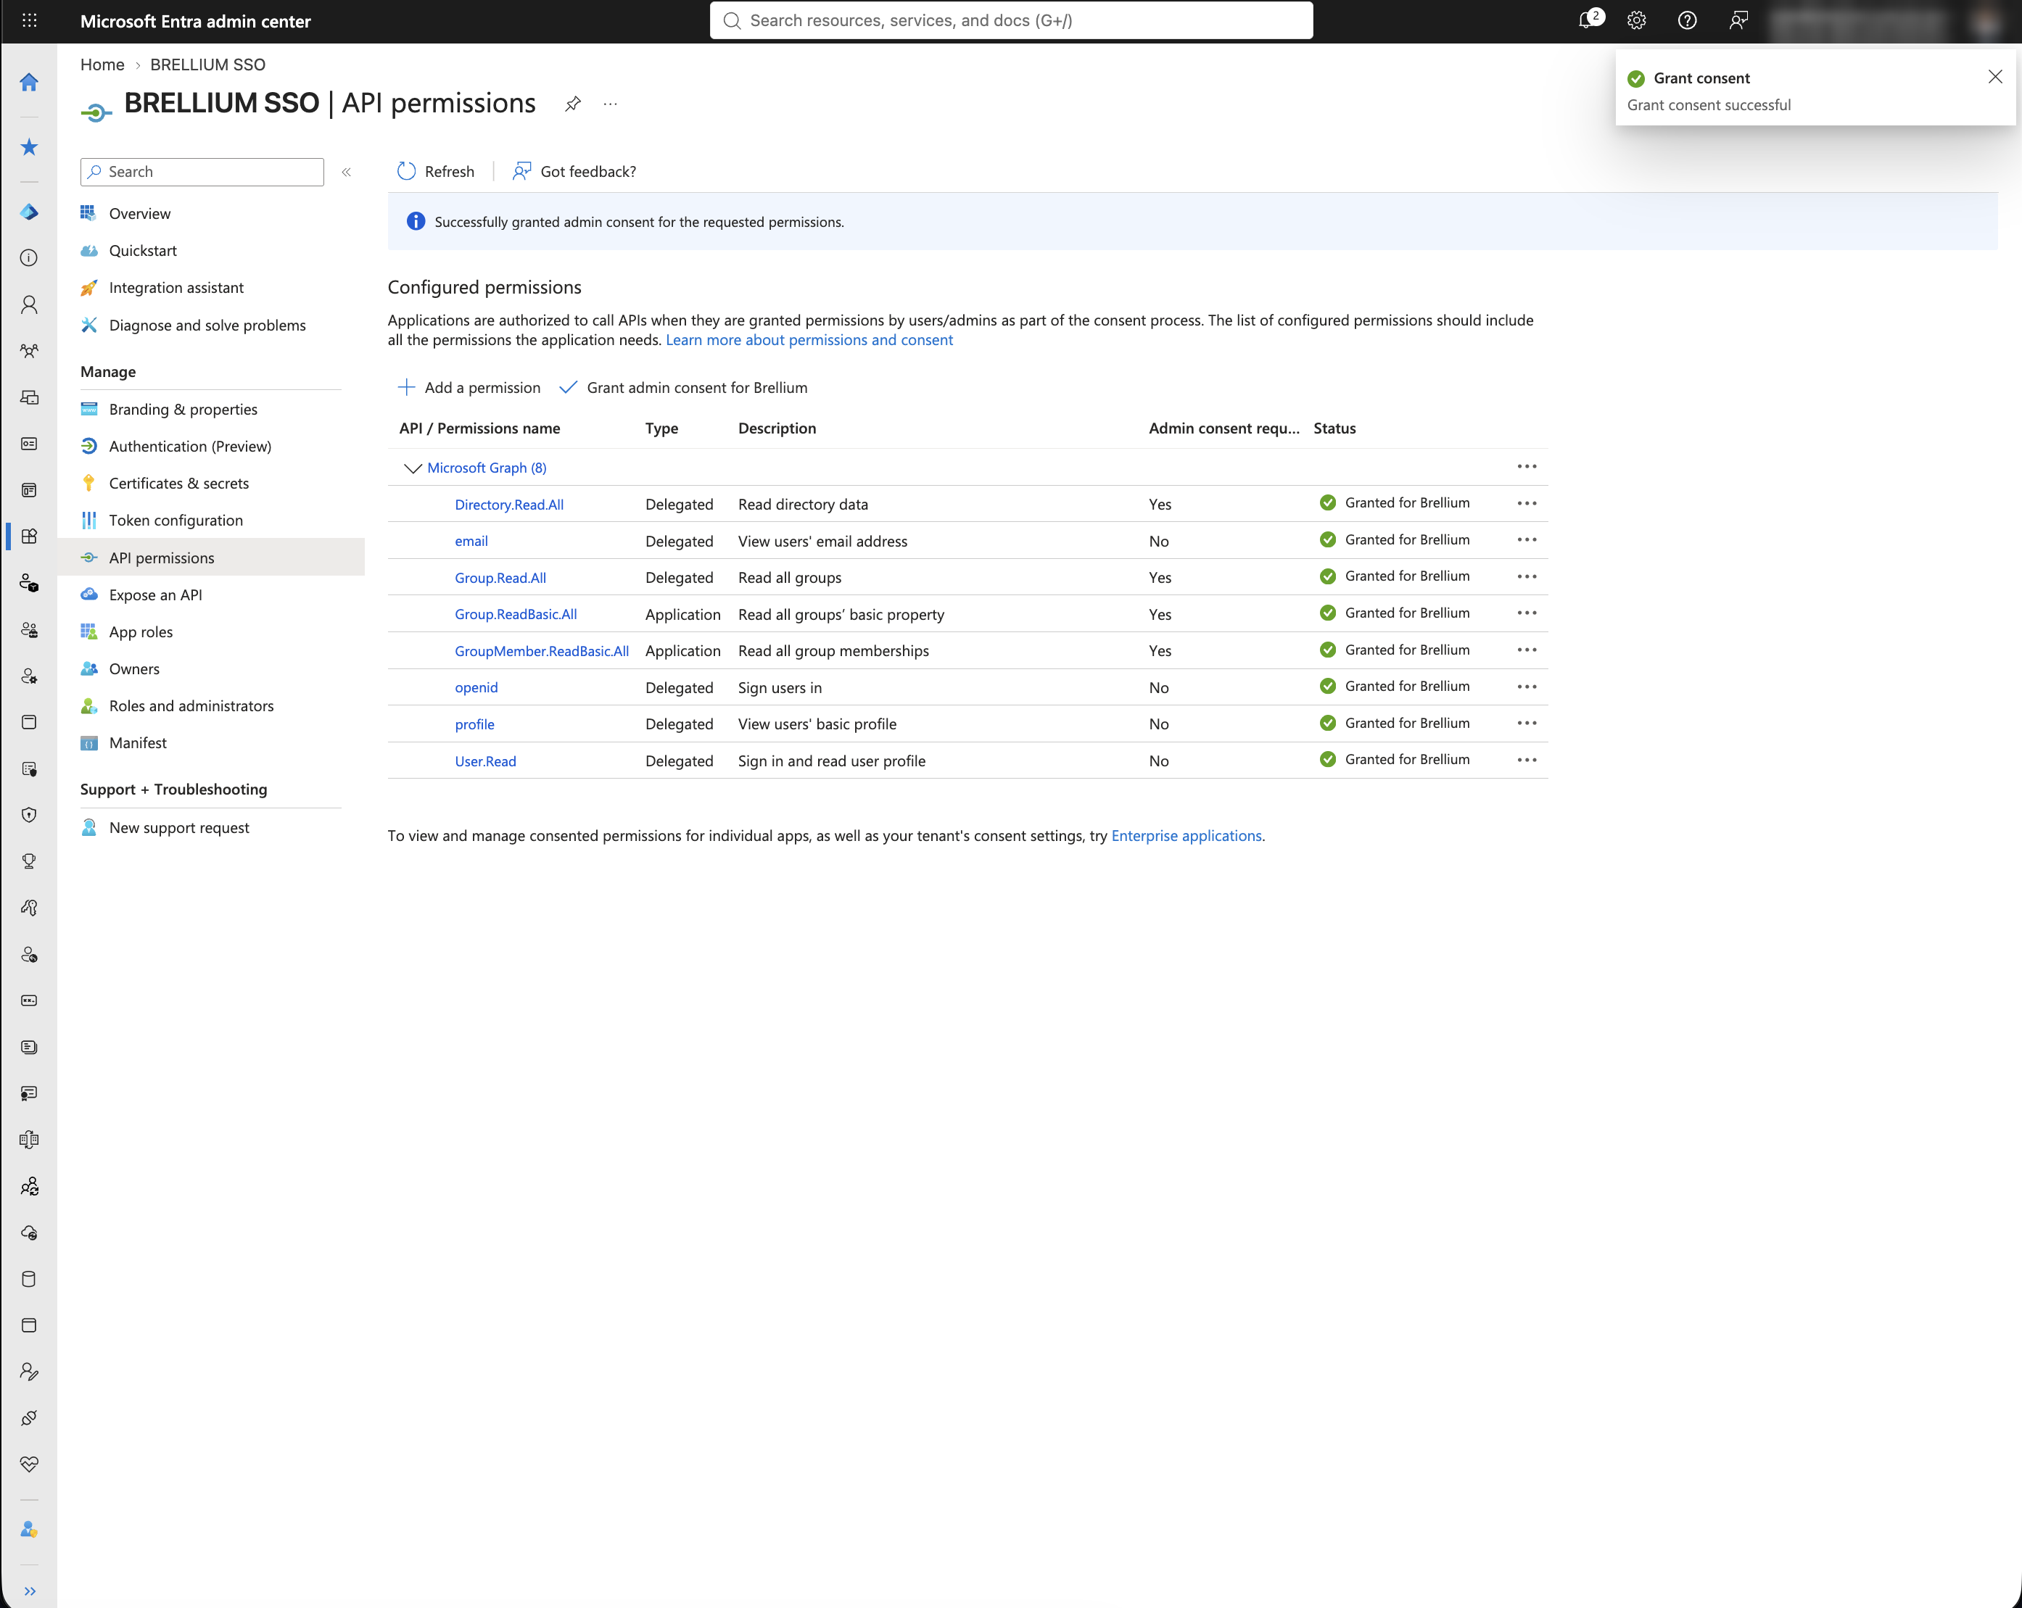Click Add a permission

tap(469, 387)
